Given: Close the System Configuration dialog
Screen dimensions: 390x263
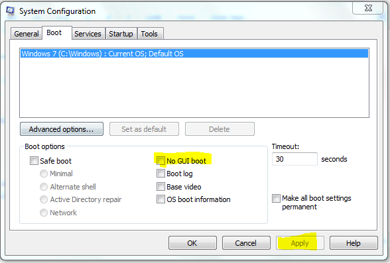Looking at the screenshot, I should pyautogui.click(x=368, y=8).
